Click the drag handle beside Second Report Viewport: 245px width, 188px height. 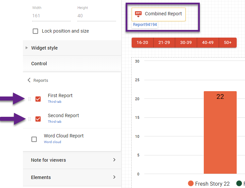click(30, 119)
